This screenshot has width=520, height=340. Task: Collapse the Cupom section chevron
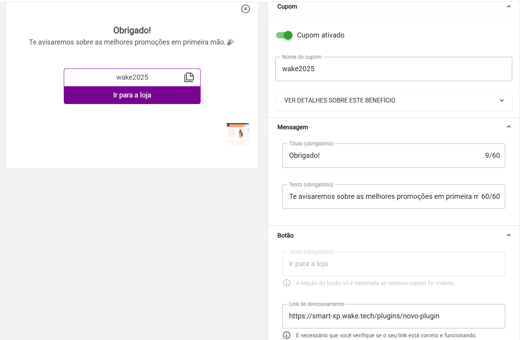click(509, 7)
